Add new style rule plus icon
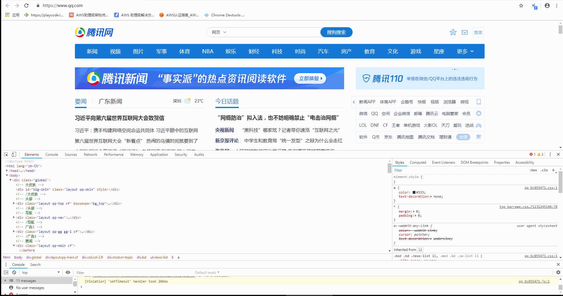The image size is (563, 296). (553, 170)
